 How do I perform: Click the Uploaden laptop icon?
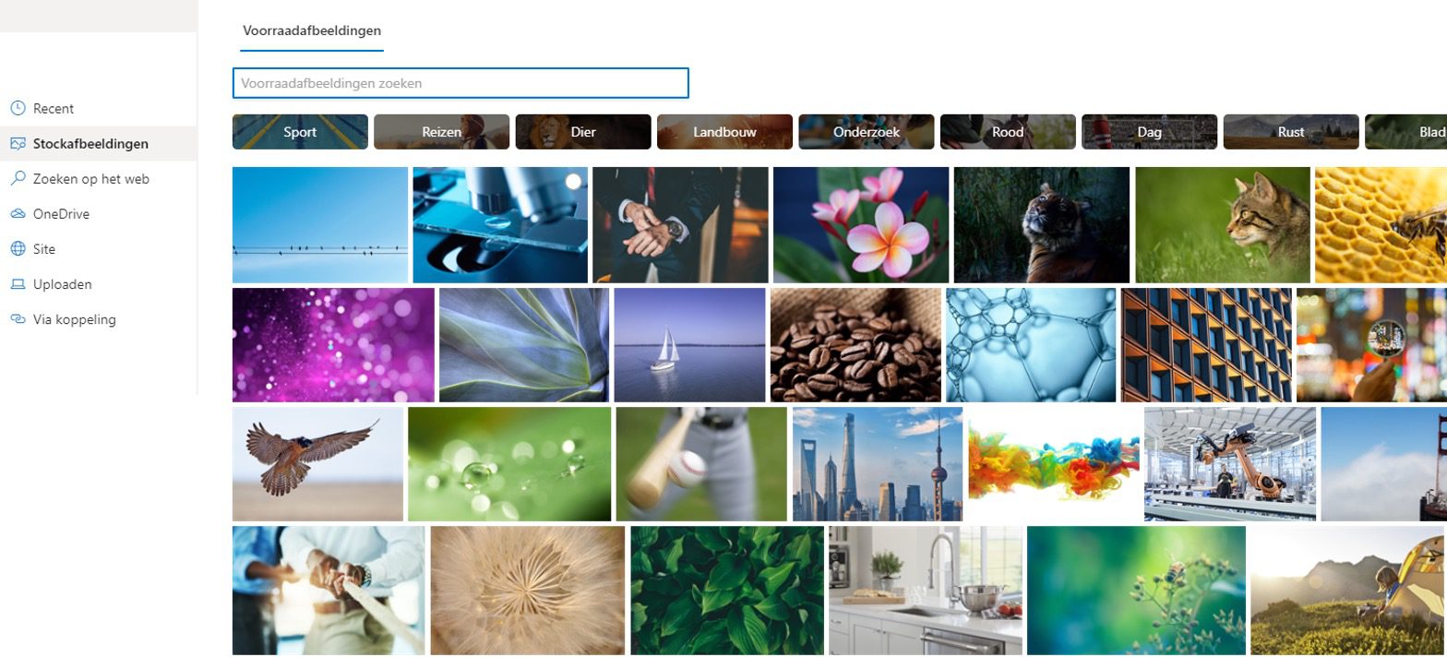tap(18, 284)
